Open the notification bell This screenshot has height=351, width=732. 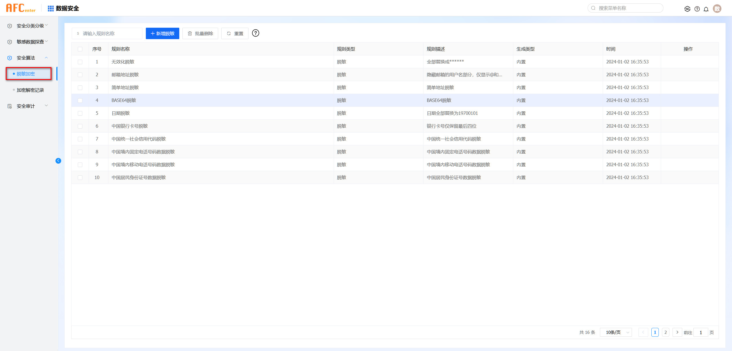point(706,9)
